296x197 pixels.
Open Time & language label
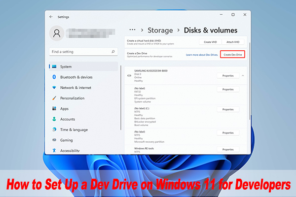coord(74,130)
